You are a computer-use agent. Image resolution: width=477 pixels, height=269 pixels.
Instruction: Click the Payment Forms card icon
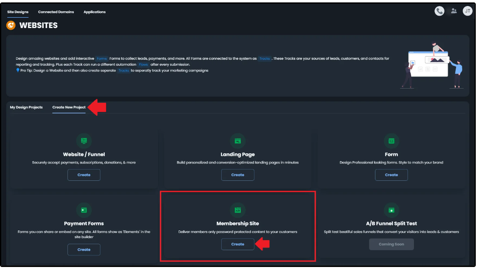(84, 210)
